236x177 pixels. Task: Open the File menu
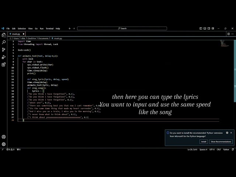[x=8, y=28]
